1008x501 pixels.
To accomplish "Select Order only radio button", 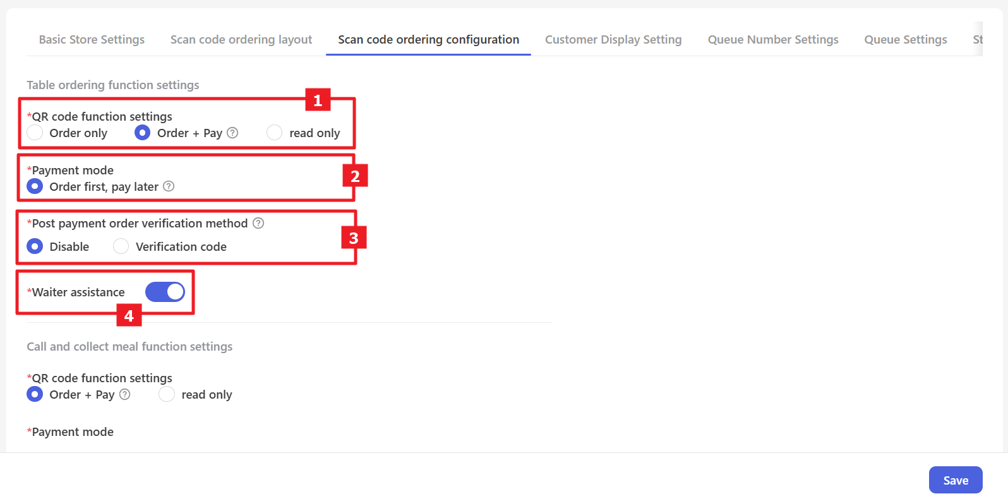I will click(35, 133).
